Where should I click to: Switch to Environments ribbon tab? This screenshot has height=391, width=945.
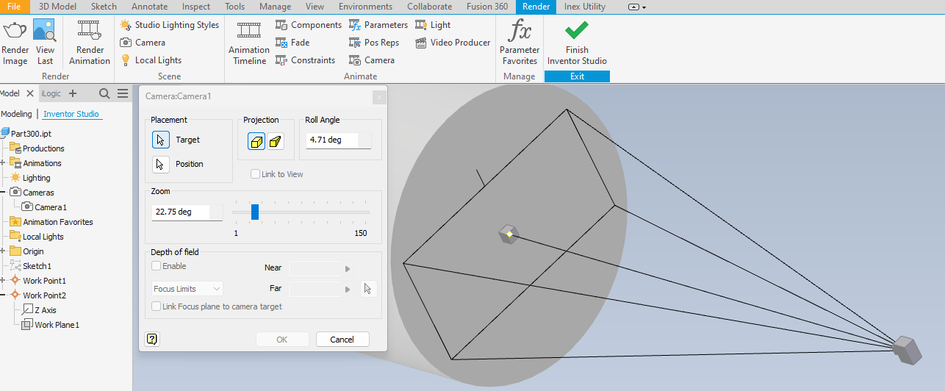pyautogui.click(x=365, y=7)
